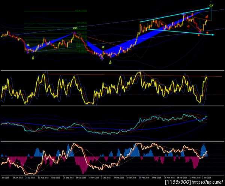Click the '19 Oct 2015' date axis label
225x186 pixels.
(x=81, y=178)
